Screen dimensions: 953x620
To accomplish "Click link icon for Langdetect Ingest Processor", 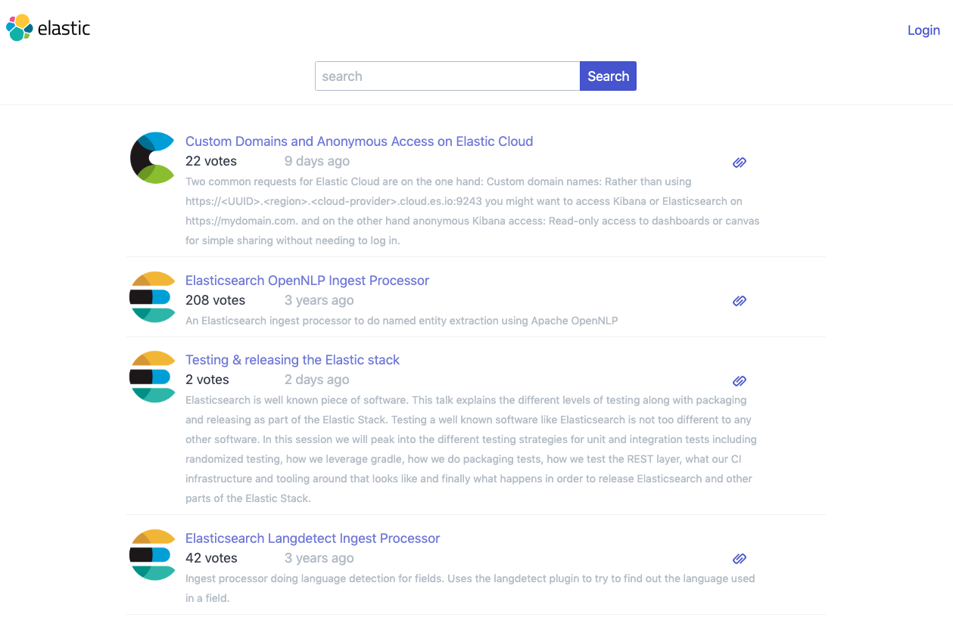I will (740, 559).
